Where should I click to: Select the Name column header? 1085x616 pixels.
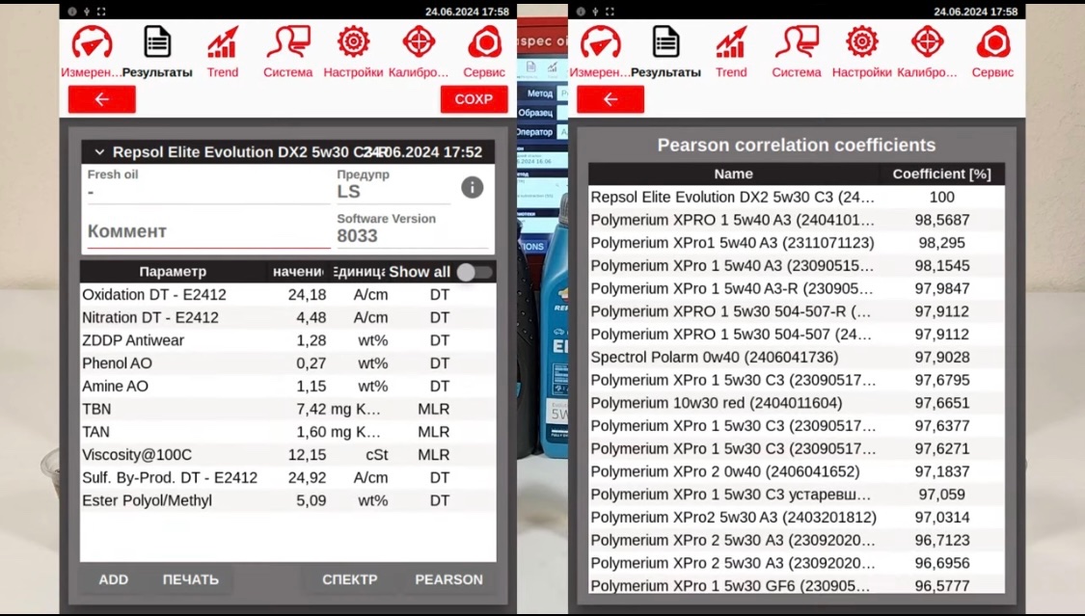tap(734, 174)
